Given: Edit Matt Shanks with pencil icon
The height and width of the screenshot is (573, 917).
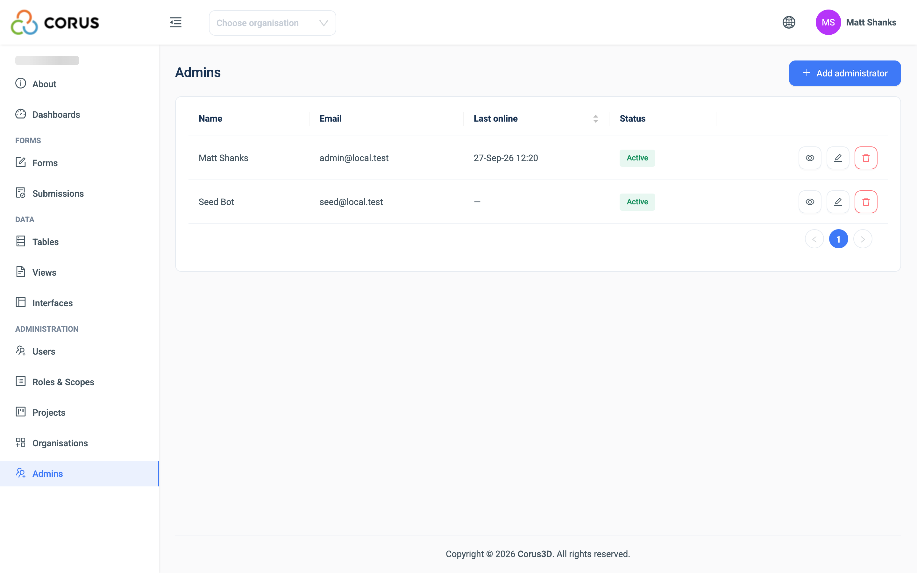Looking at the screenshot, I should (838, 158).
